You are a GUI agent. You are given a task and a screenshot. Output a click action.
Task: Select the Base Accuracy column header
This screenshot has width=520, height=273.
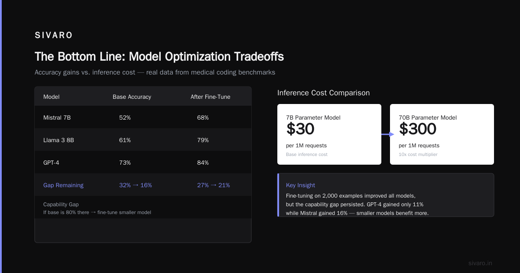(x=132, y=97)
